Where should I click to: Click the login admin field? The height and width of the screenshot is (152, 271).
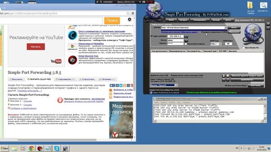(175, 40)
